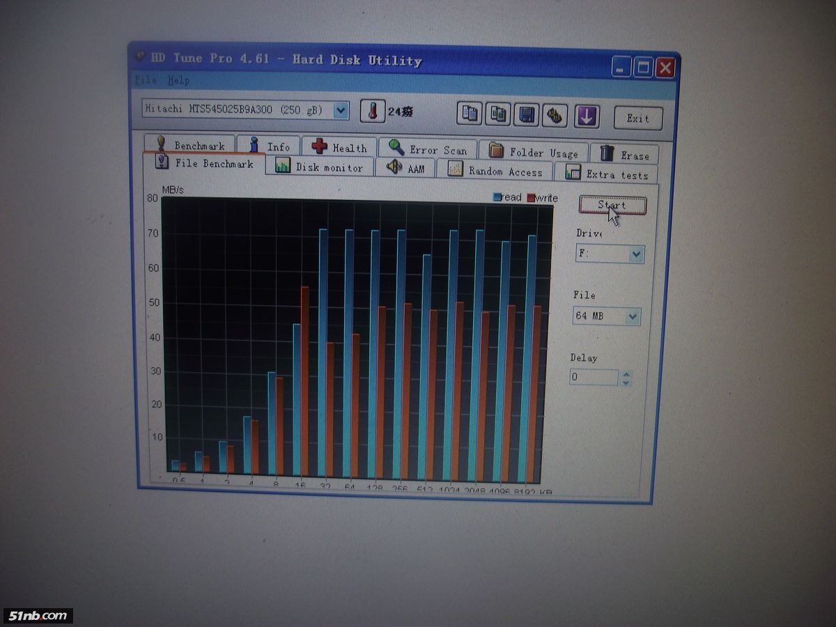Click the thermometer temperature icon
This screenshot has height=627, width=836.
point(373,111)
